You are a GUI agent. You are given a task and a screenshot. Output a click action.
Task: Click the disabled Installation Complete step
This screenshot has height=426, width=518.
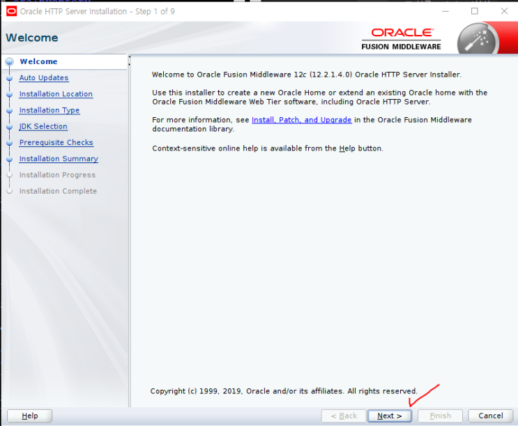58,191
